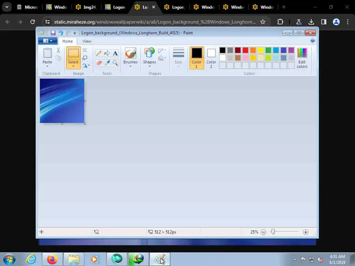Click the Save icon in quick access toolbar
355x266 pixels.
(53, 33)
